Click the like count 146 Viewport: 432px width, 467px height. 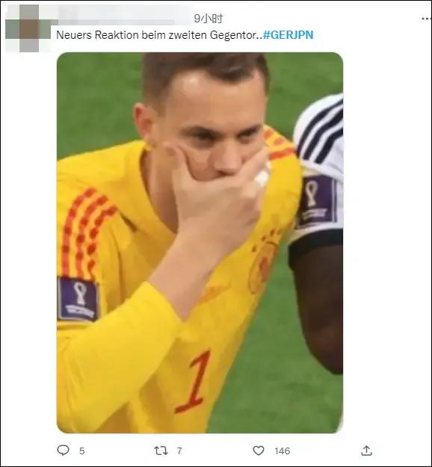coord(282,451)
